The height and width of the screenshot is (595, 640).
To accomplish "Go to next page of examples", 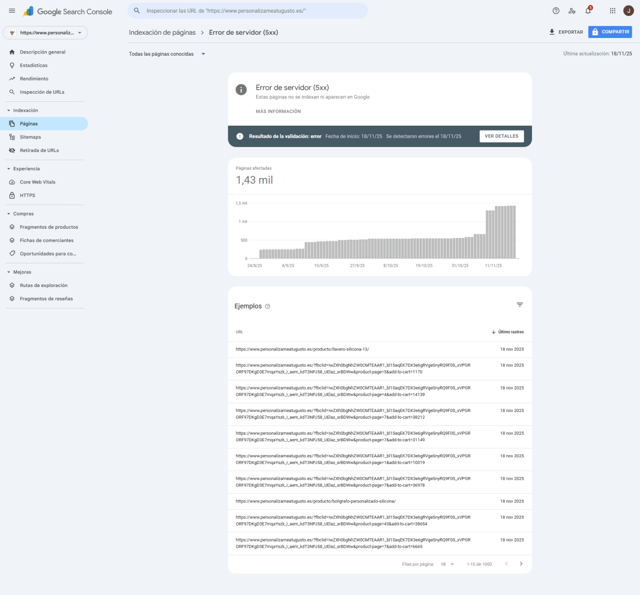I will pos(521,564).
